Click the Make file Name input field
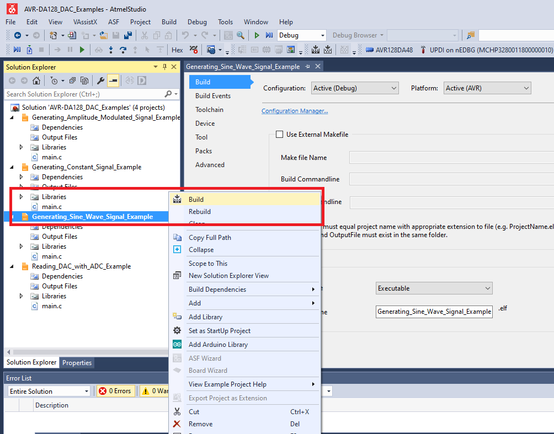Screen dimensions: 554x434 coord(451,158)
